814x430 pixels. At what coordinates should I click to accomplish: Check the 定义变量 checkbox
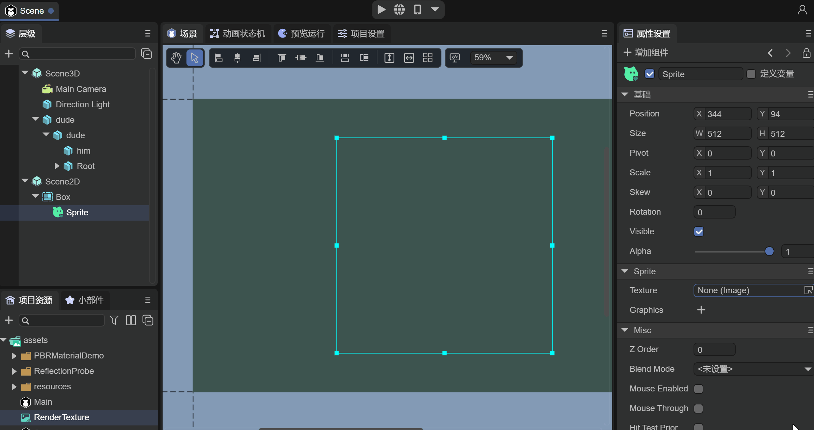click(x=751, y=74)
